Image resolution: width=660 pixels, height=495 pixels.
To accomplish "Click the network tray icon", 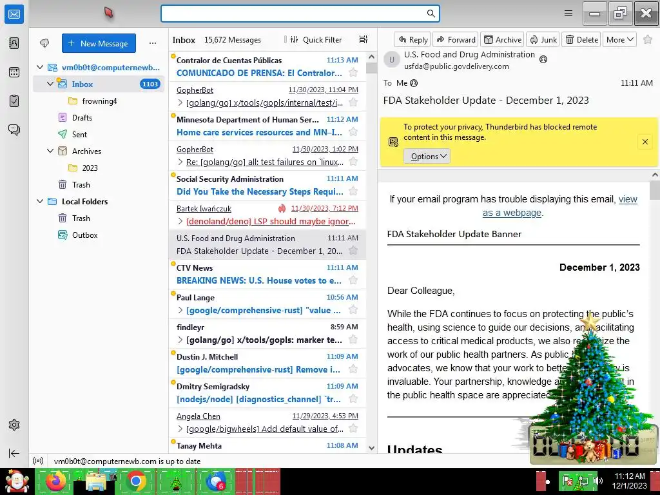I will pos(583,481).
